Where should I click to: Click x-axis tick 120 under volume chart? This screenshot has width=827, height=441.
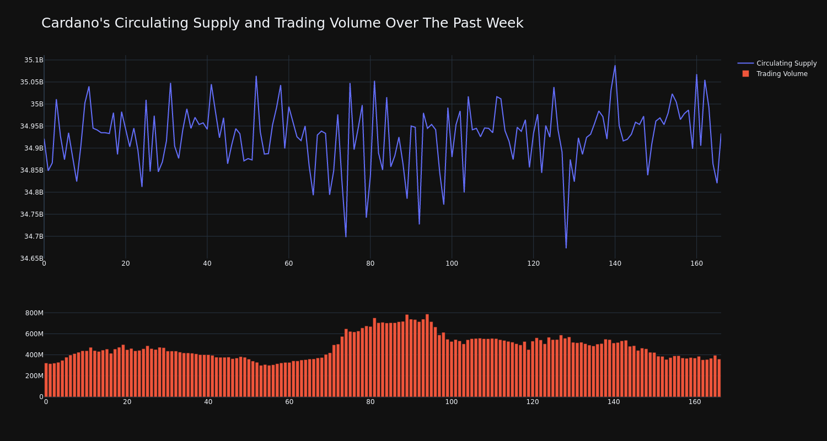click(x=533, y=402)
